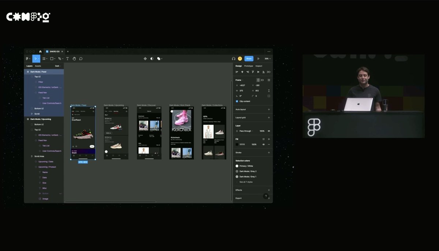Click the Dark Mode / Grey 2 swatch

(x=237, y=171)
